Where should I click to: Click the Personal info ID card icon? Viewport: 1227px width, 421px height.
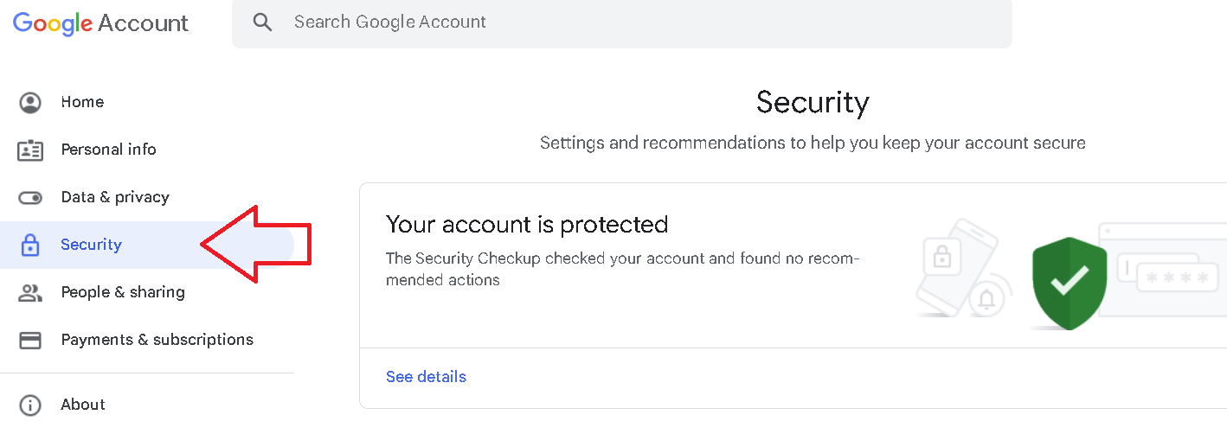click(30, 150)
